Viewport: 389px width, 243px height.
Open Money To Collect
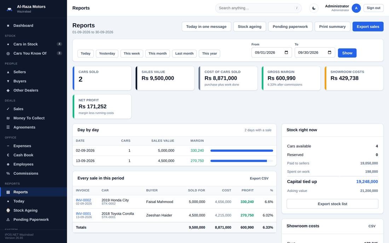(34, 118)
